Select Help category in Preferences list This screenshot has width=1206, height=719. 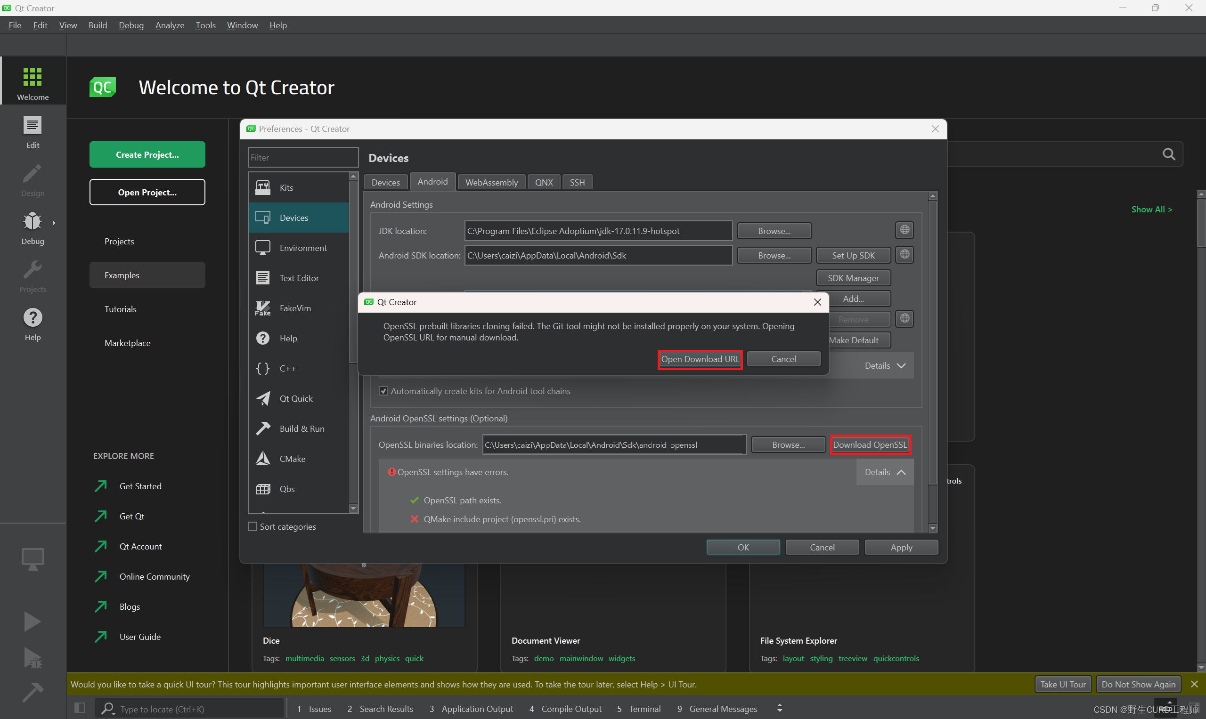(299, 338)
